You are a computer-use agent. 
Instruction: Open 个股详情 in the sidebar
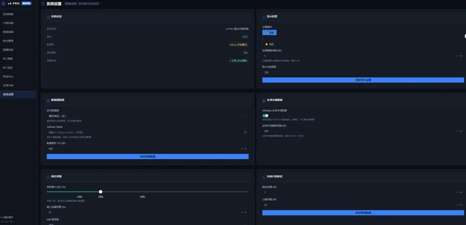18,23
